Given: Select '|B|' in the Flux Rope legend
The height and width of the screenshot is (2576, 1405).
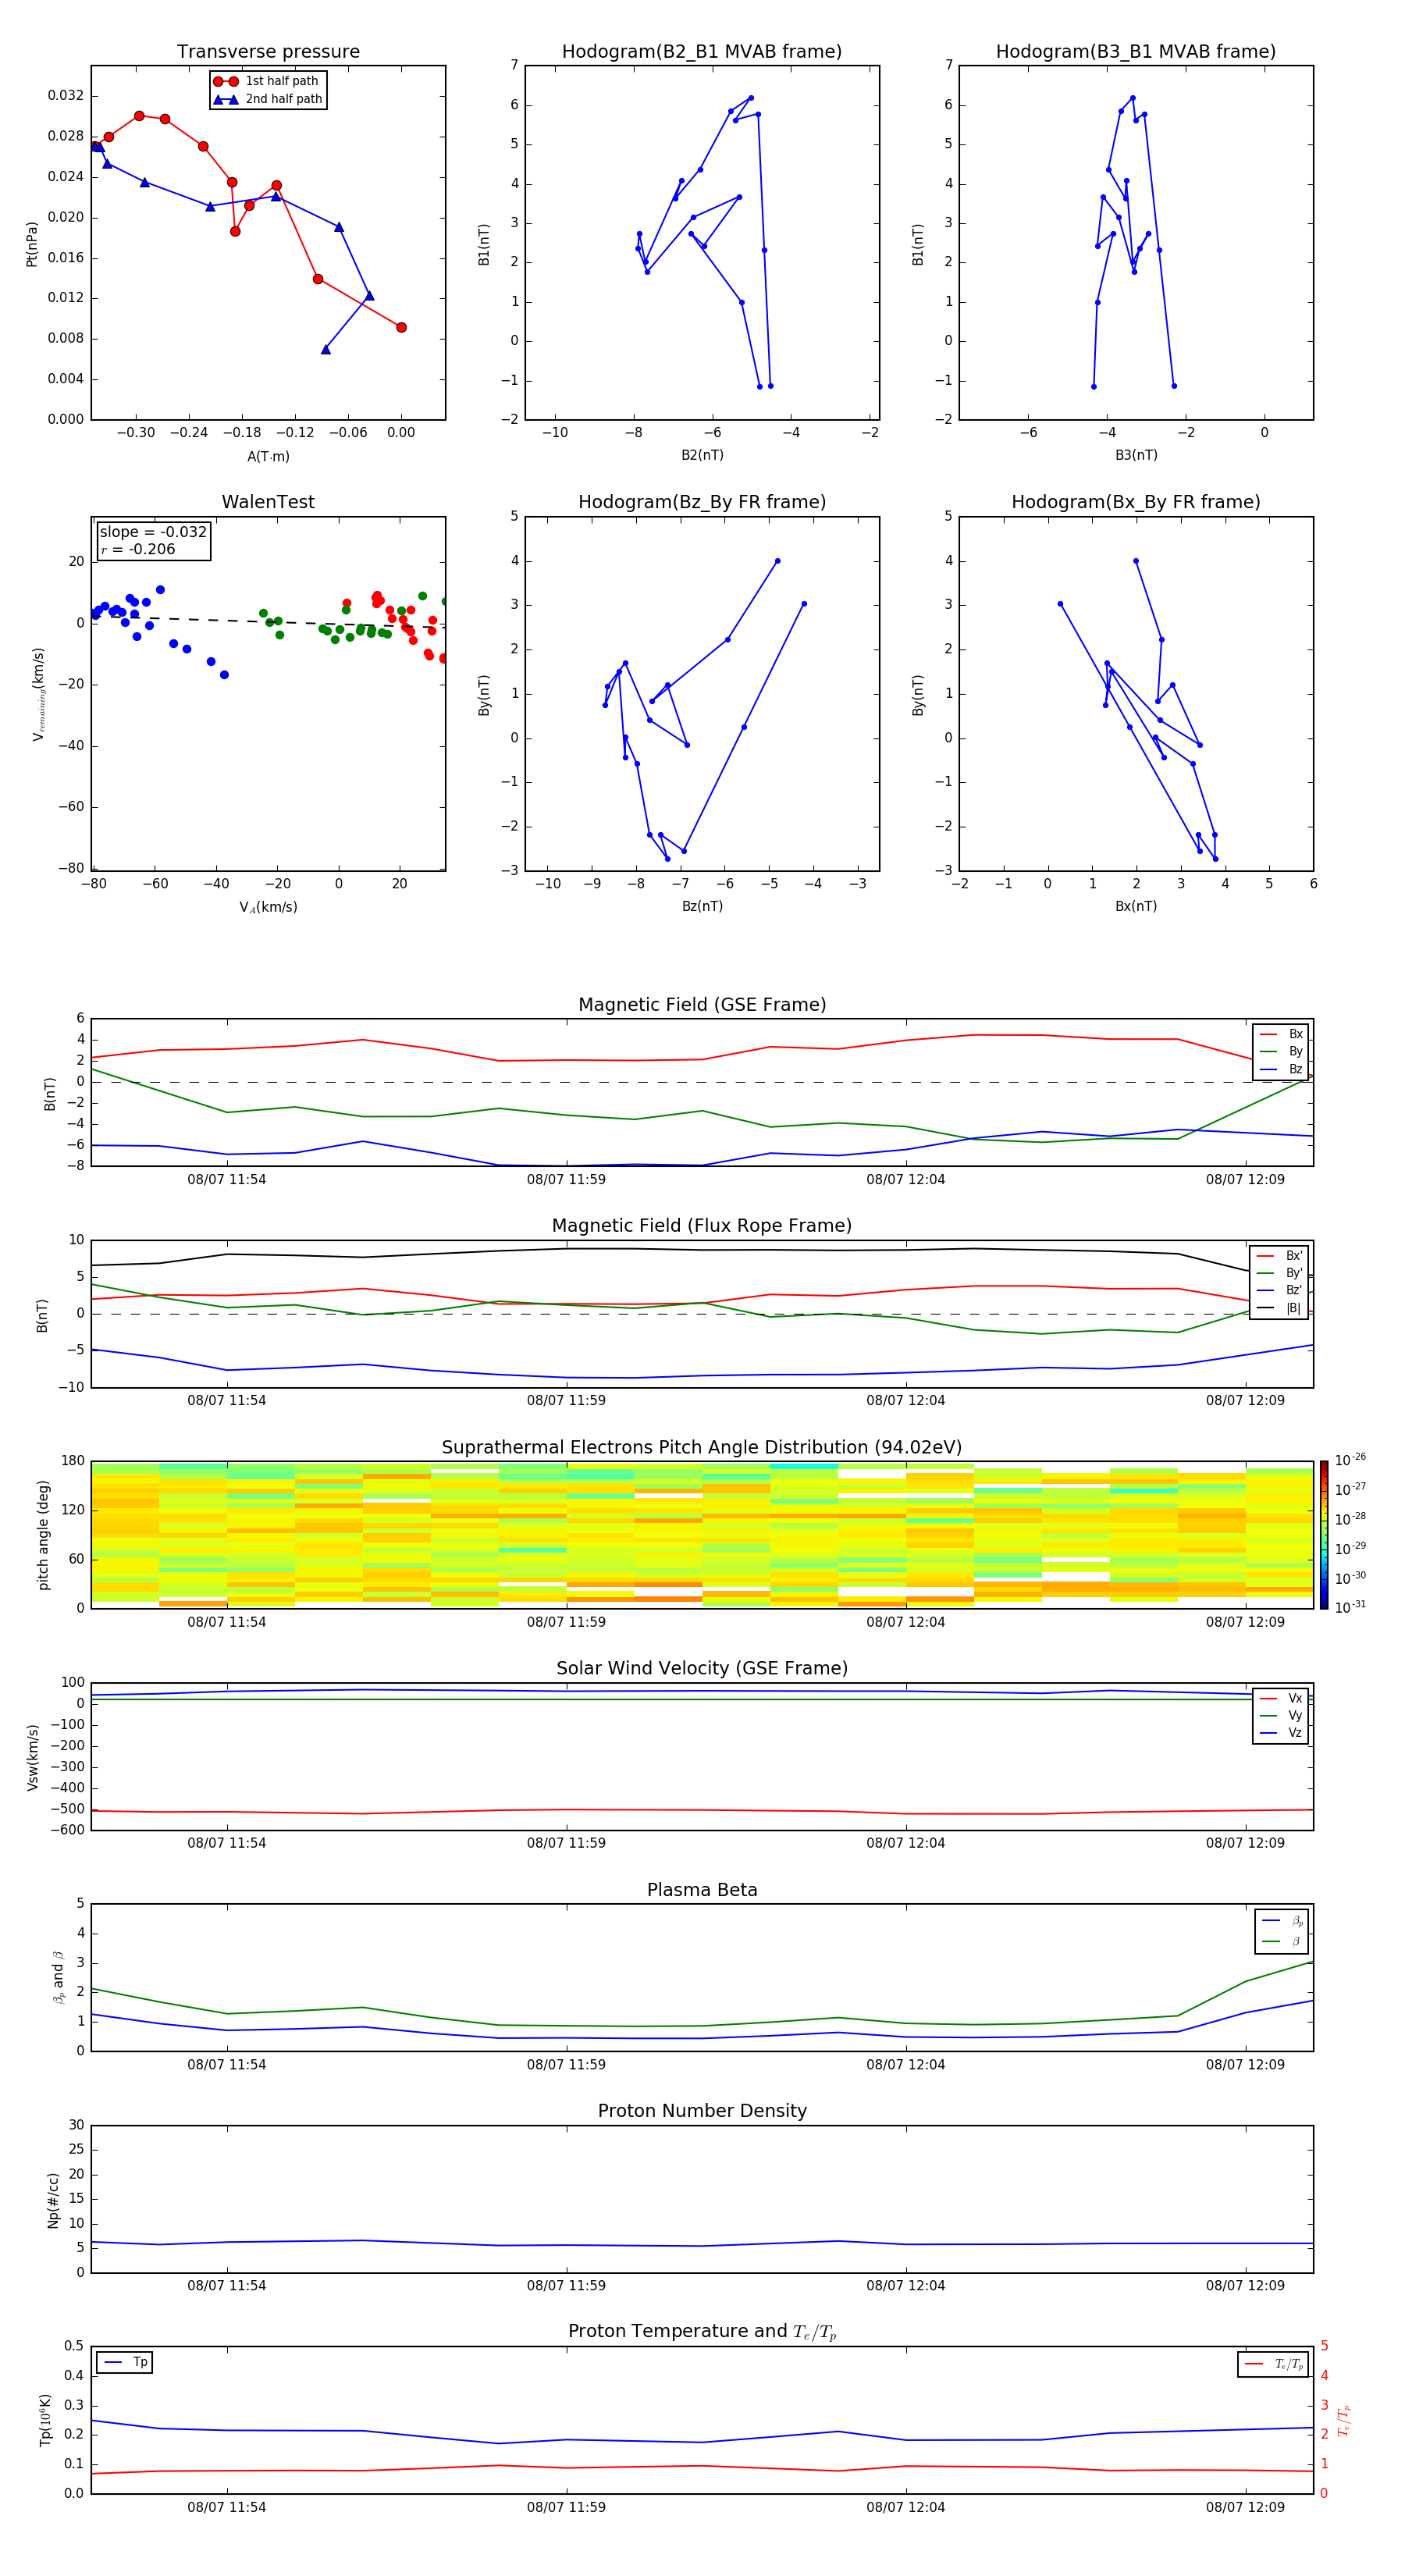Looking at the screenshot, I should click(x=1280, y=1308).
